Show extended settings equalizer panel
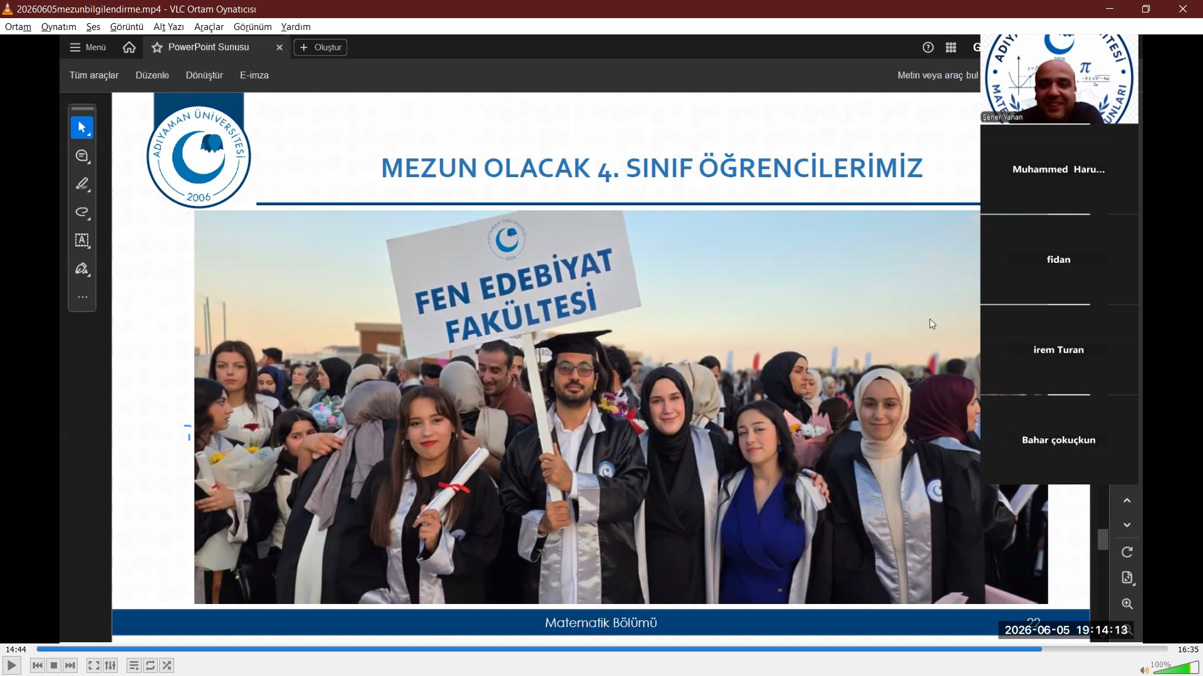The width and height of the screenshot is (1203, 676). 110,665
